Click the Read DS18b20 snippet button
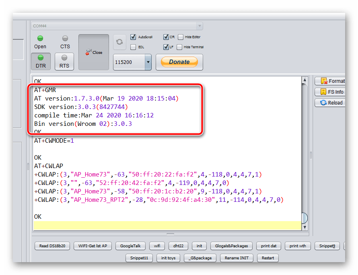This screenshot has height=275, width=358. click(x=52, y=246)
